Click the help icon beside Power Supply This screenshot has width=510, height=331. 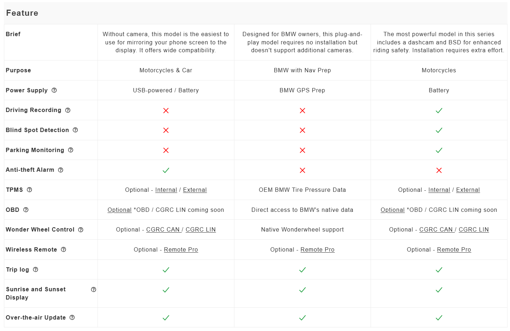click(x=54, y=90)
